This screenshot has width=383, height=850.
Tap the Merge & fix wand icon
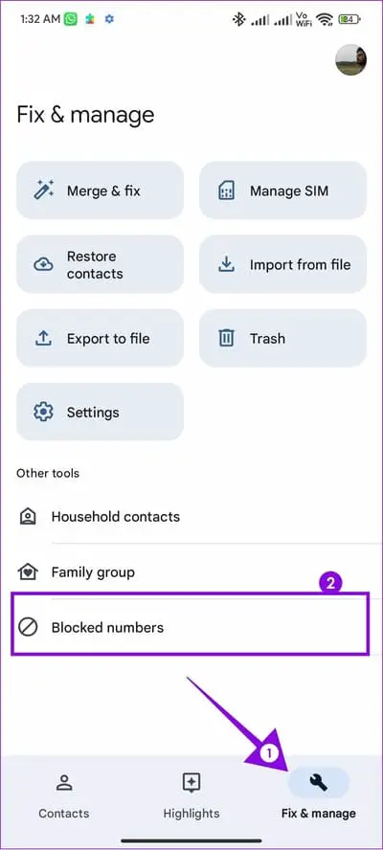(x=43, y=190)
